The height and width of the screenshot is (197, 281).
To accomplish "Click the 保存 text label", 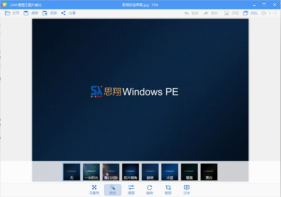I will (x=34, y=13).
